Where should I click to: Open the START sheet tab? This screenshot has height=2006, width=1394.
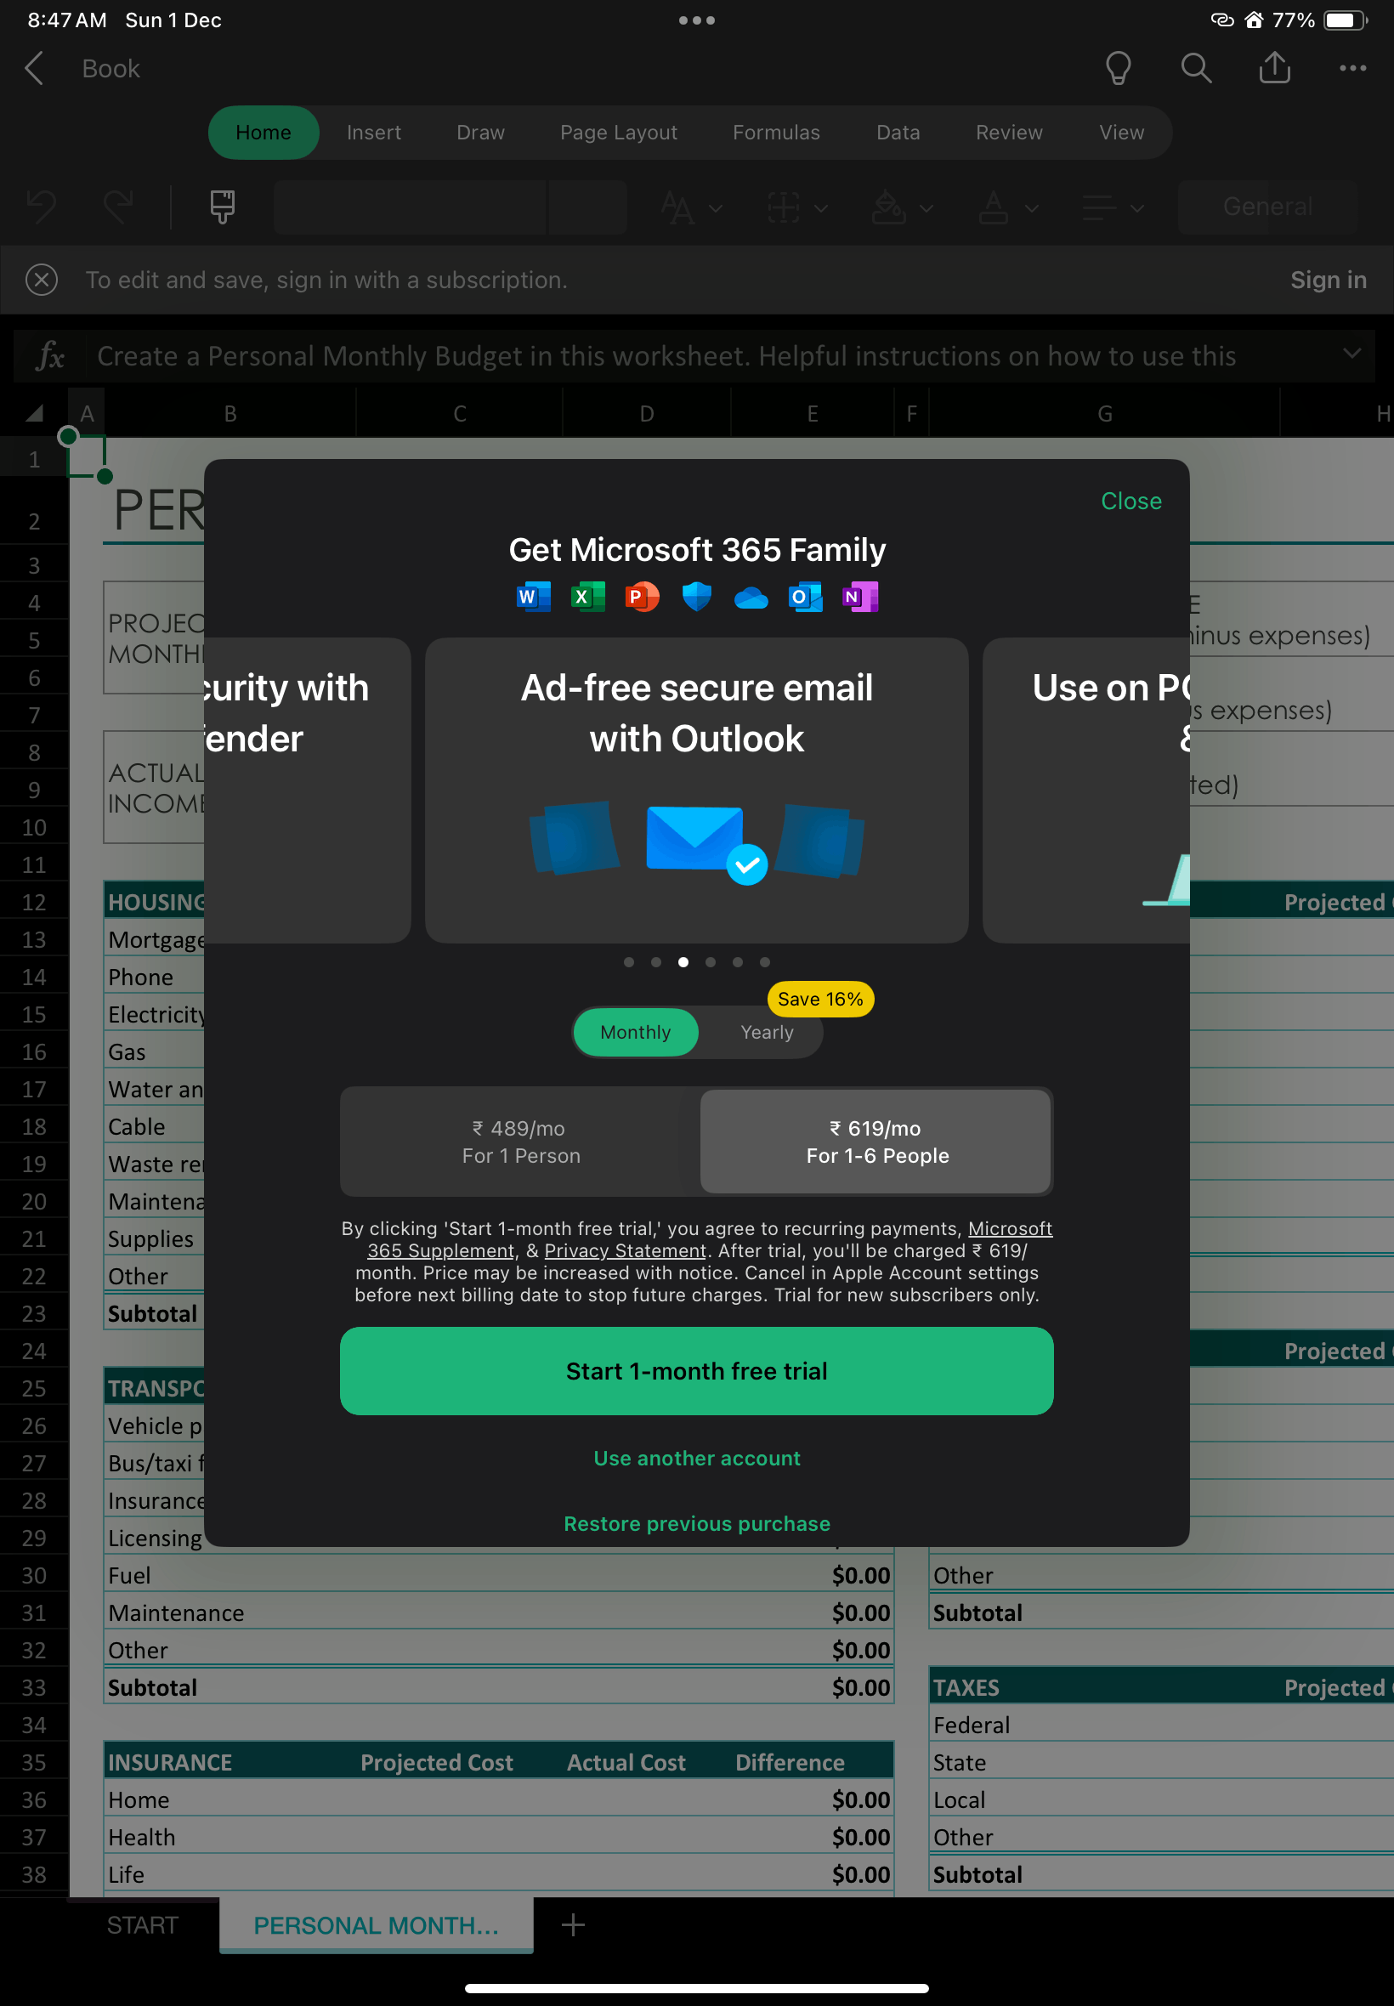click(x=142, y=1924)
